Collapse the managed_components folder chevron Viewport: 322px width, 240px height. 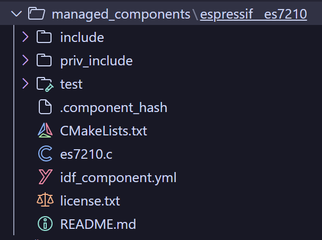pyautogui.click(x=16, y=14)
